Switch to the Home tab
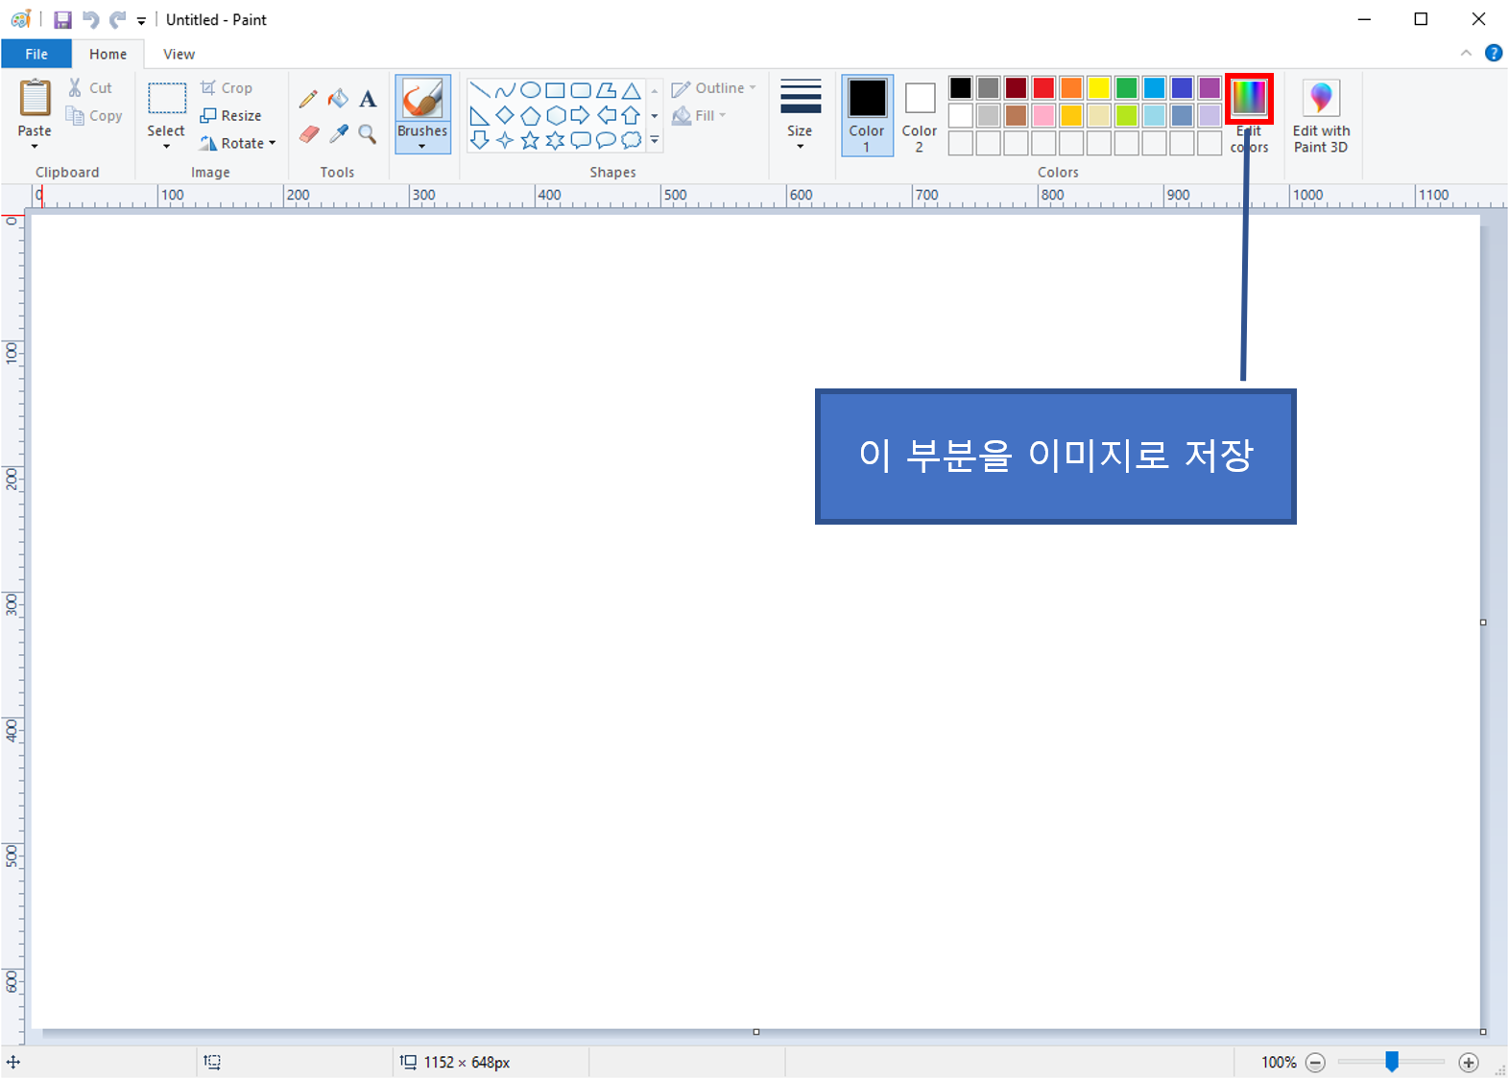Screen dimensions: 1509x1079 coord(108,54)
